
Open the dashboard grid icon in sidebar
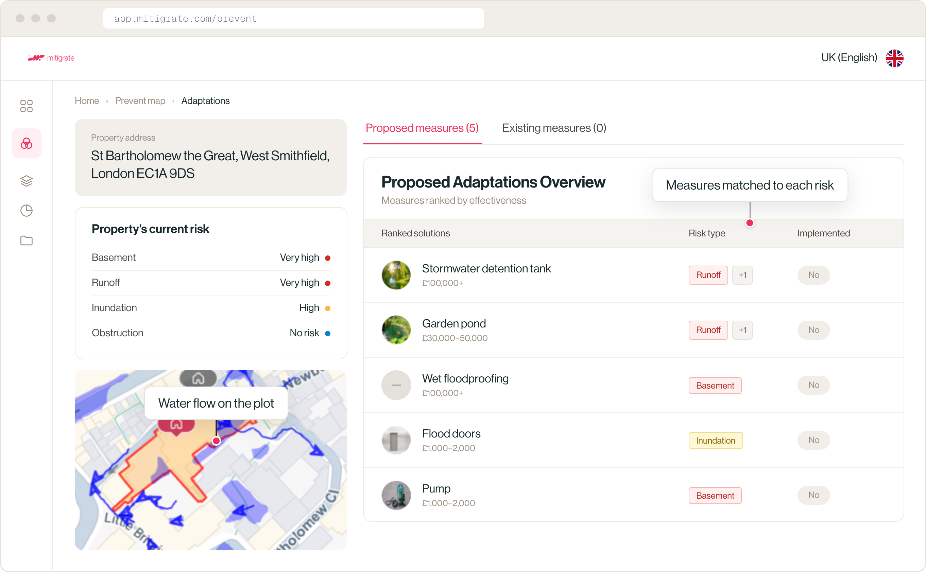tap(26, 106)
